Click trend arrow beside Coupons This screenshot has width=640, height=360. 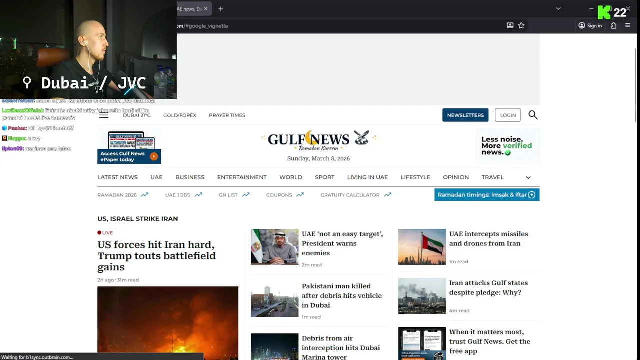(x=300, y=195)
